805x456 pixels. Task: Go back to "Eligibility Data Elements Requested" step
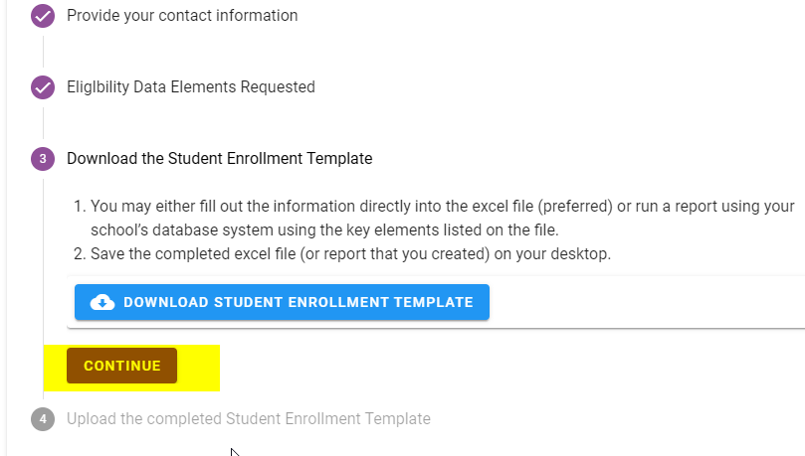(191, 87)
